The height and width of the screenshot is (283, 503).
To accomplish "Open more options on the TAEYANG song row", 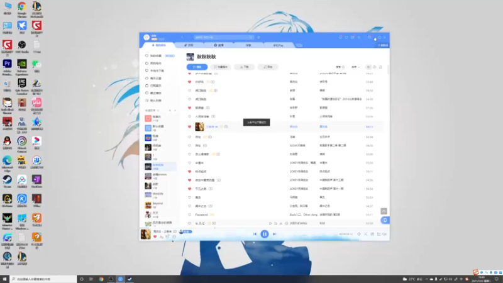I will (x=286, y=223).
